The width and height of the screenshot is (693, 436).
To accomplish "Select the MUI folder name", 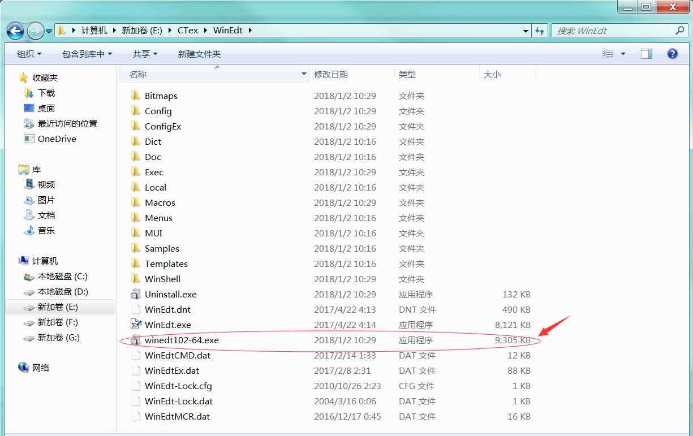I will coord(153,233).
